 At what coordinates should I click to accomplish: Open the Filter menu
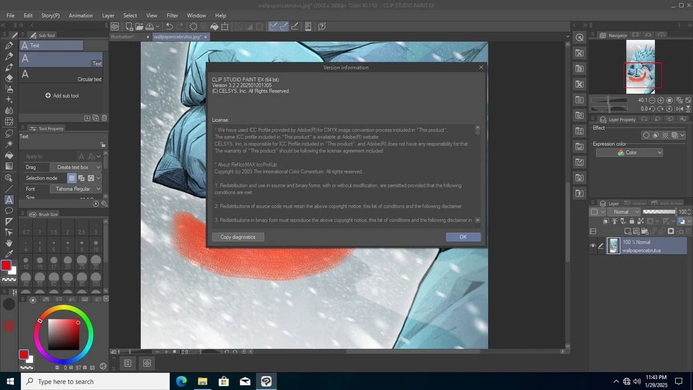(172, 16)
